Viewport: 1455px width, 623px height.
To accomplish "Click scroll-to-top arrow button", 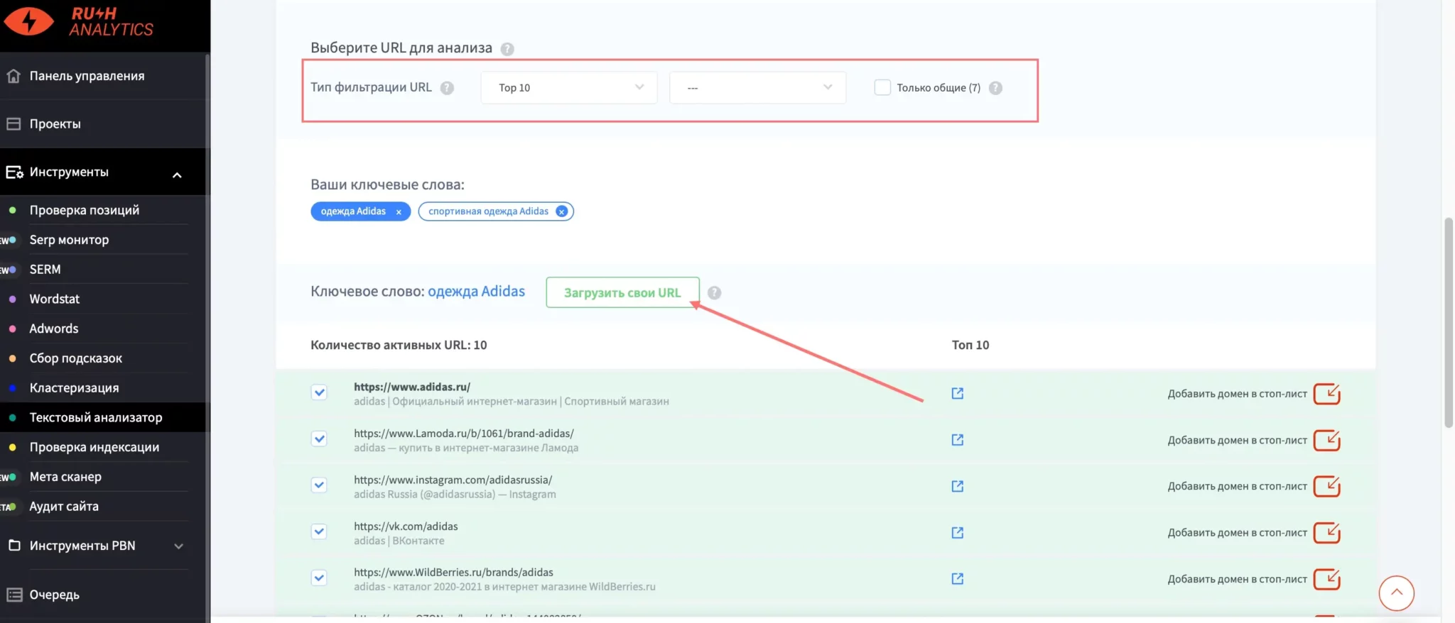I will coord(1396,592).
